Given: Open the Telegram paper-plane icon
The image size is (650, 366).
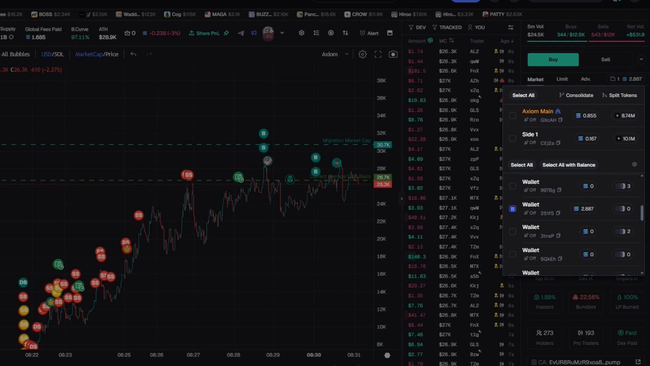Looking at the screenshot, I should [241, 33].
